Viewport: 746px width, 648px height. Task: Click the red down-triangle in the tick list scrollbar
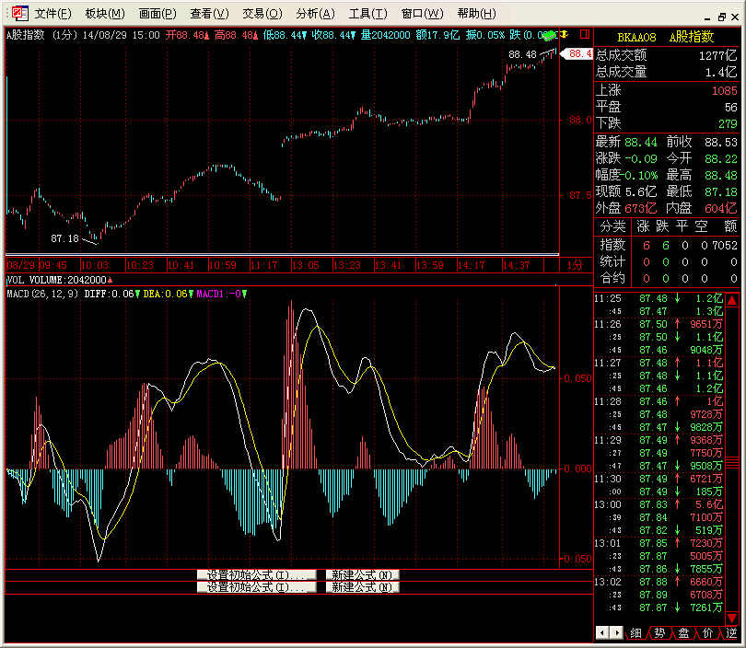tap(732, 618)
